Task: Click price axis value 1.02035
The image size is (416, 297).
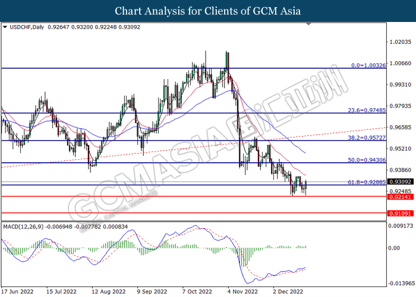Action: pyautogui.click(x=401, y=42)
